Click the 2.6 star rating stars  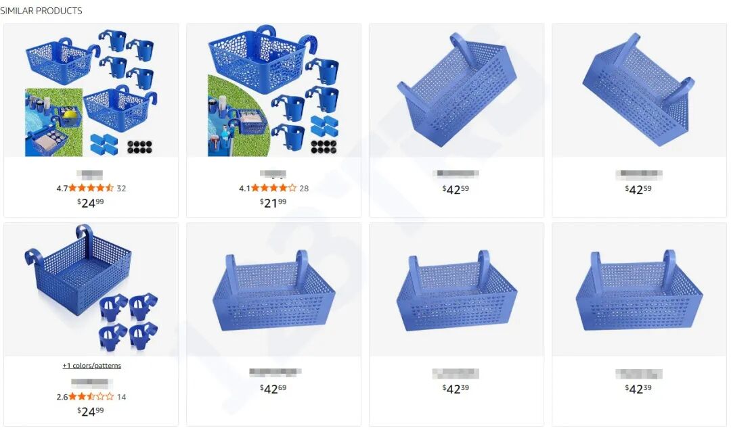[91, 397]
